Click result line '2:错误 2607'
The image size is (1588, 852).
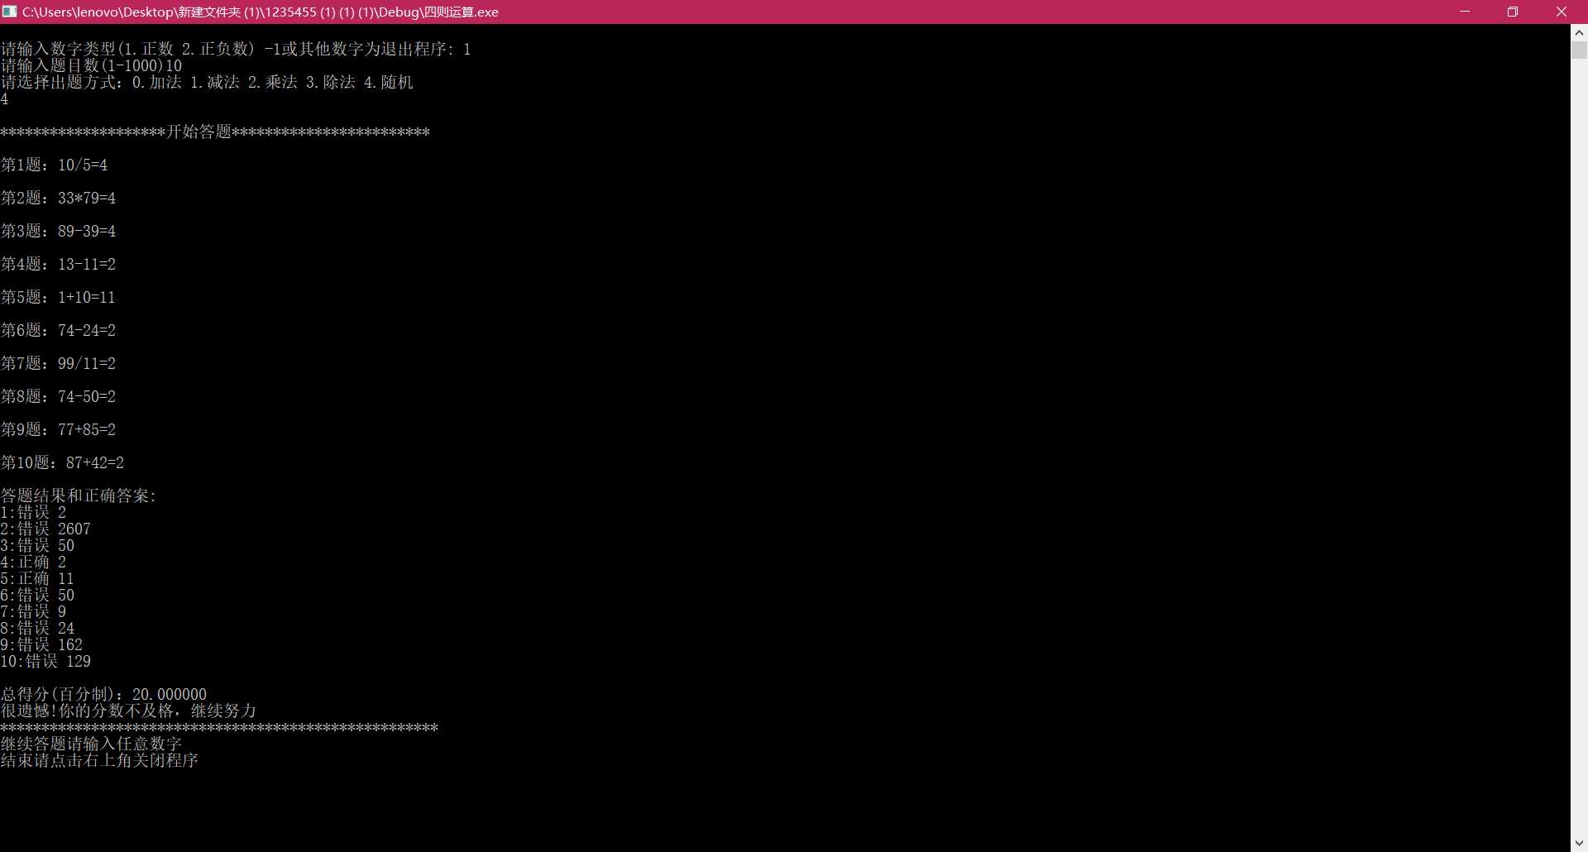45,529
